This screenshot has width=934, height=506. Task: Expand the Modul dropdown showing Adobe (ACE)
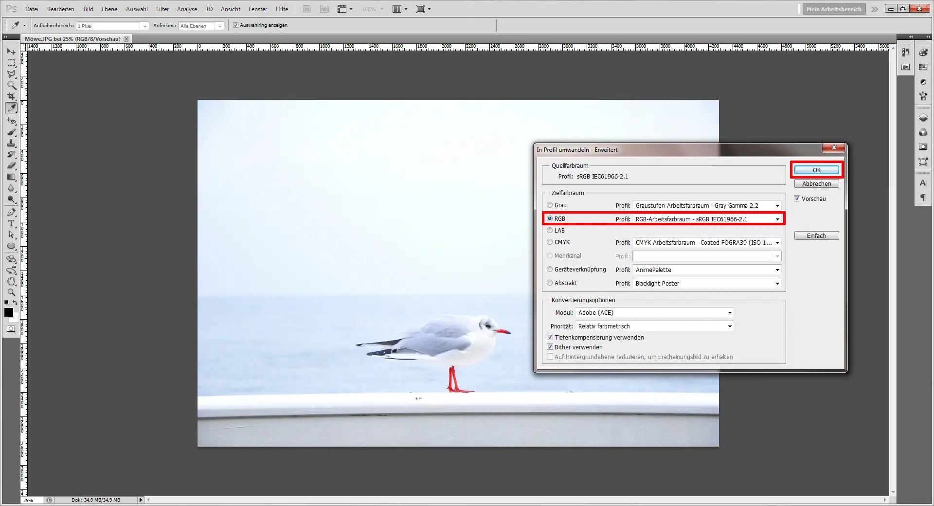point(730,313)
